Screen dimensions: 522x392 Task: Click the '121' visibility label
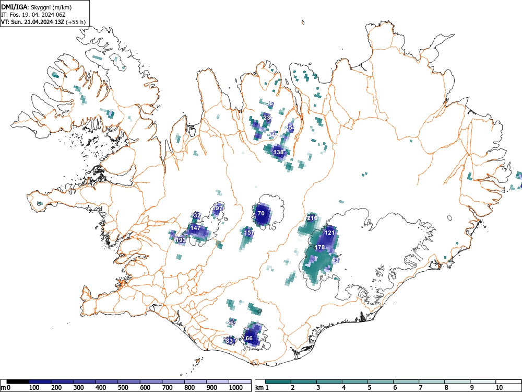click(329, 233)
